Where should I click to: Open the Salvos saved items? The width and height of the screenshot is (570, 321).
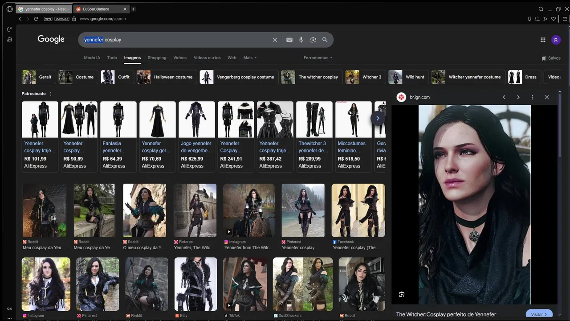click(551, 58)
